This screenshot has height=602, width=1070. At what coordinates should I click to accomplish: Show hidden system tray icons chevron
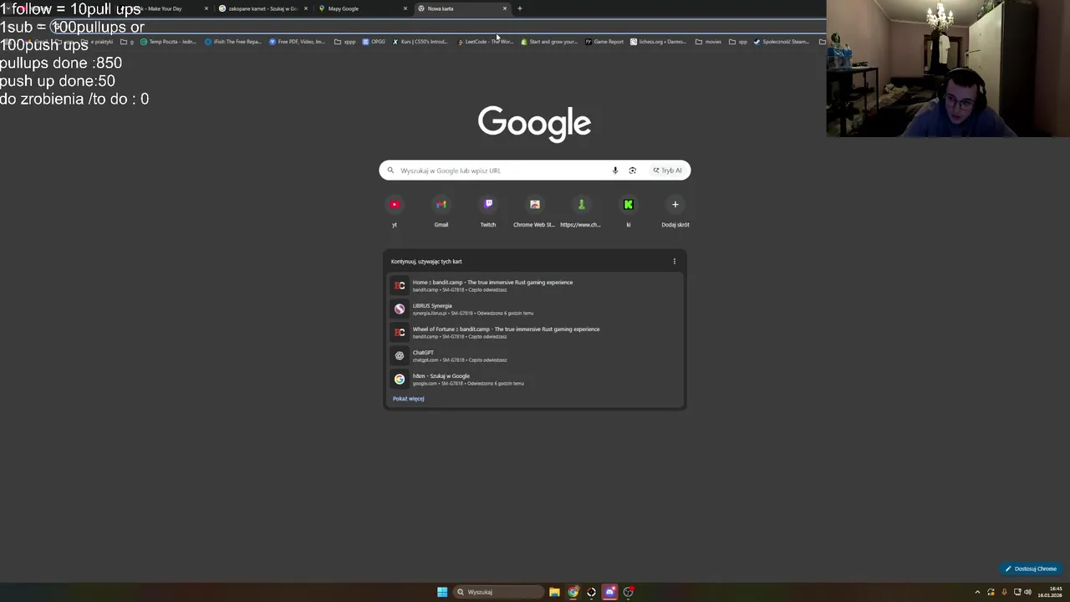click(977, 592)
